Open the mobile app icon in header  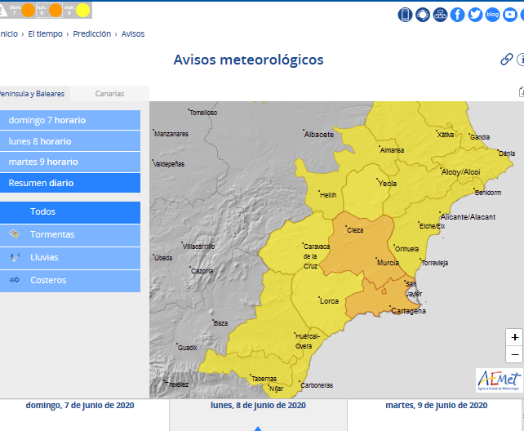406,15
